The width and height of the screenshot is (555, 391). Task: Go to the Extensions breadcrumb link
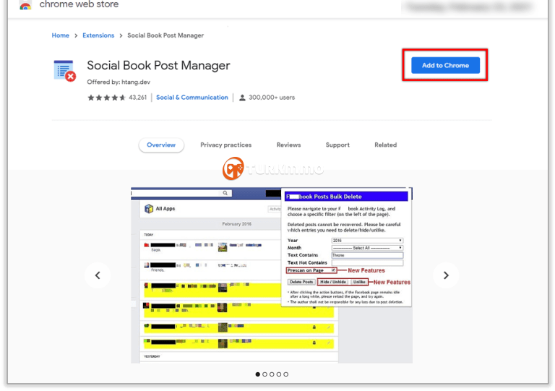pyautogui.click(x=98, y=35)
